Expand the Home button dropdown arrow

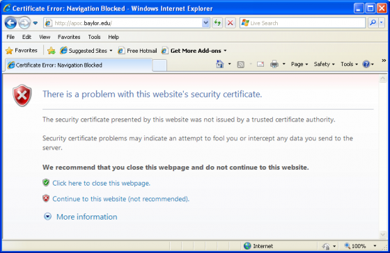pos(230,64)
